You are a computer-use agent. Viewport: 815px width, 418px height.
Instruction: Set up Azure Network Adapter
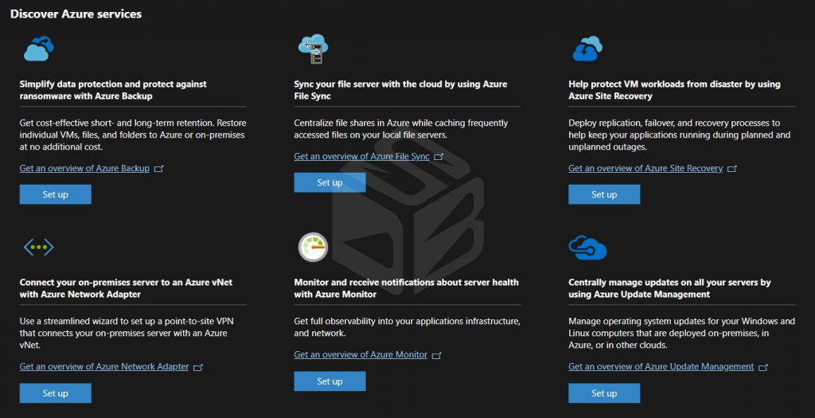(56, 393)
